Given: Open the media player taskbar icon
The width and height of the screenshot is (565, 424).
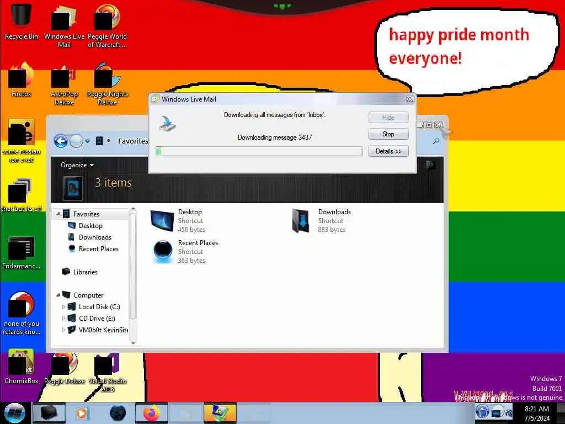Looking at the screenshot, I should pyautogui.click(x=82, y=413).
